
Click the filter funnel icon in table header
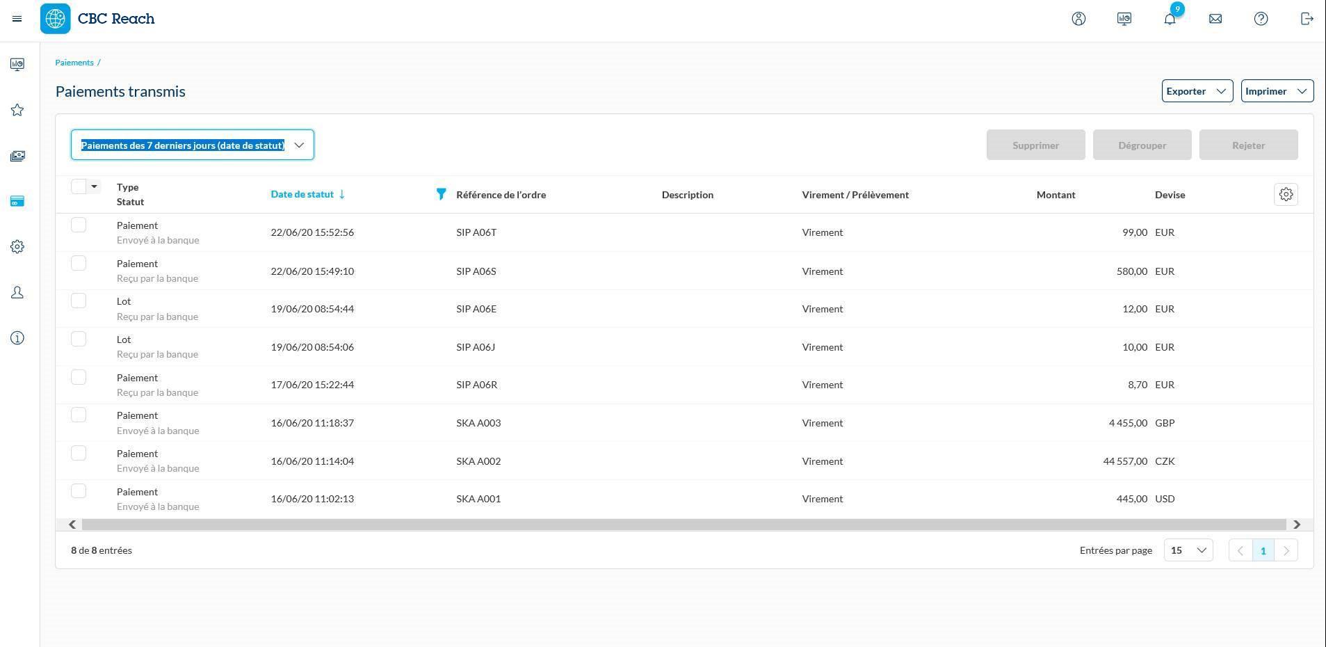(x=441, y=194)
